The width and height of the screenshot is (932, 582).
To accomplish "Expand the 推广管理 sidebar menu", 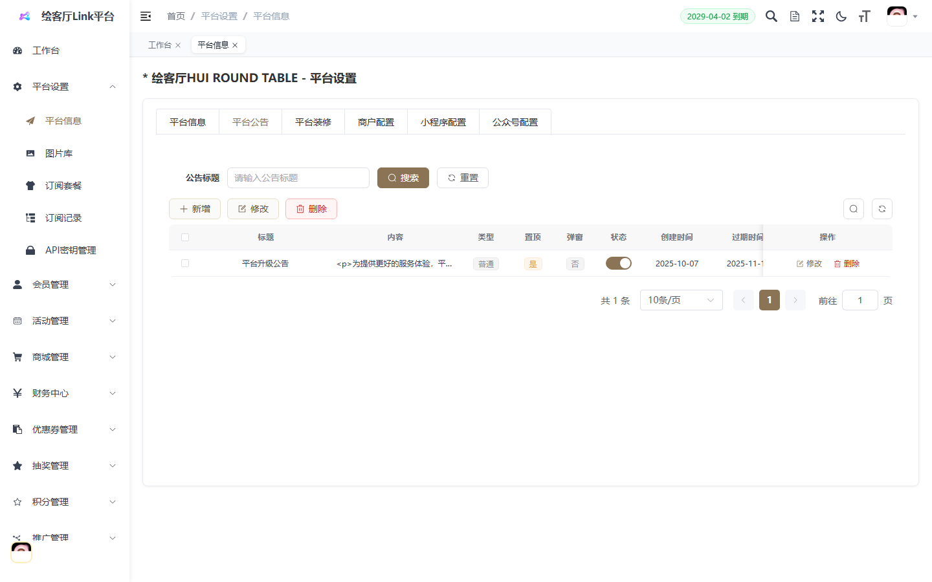I will 65,538.
